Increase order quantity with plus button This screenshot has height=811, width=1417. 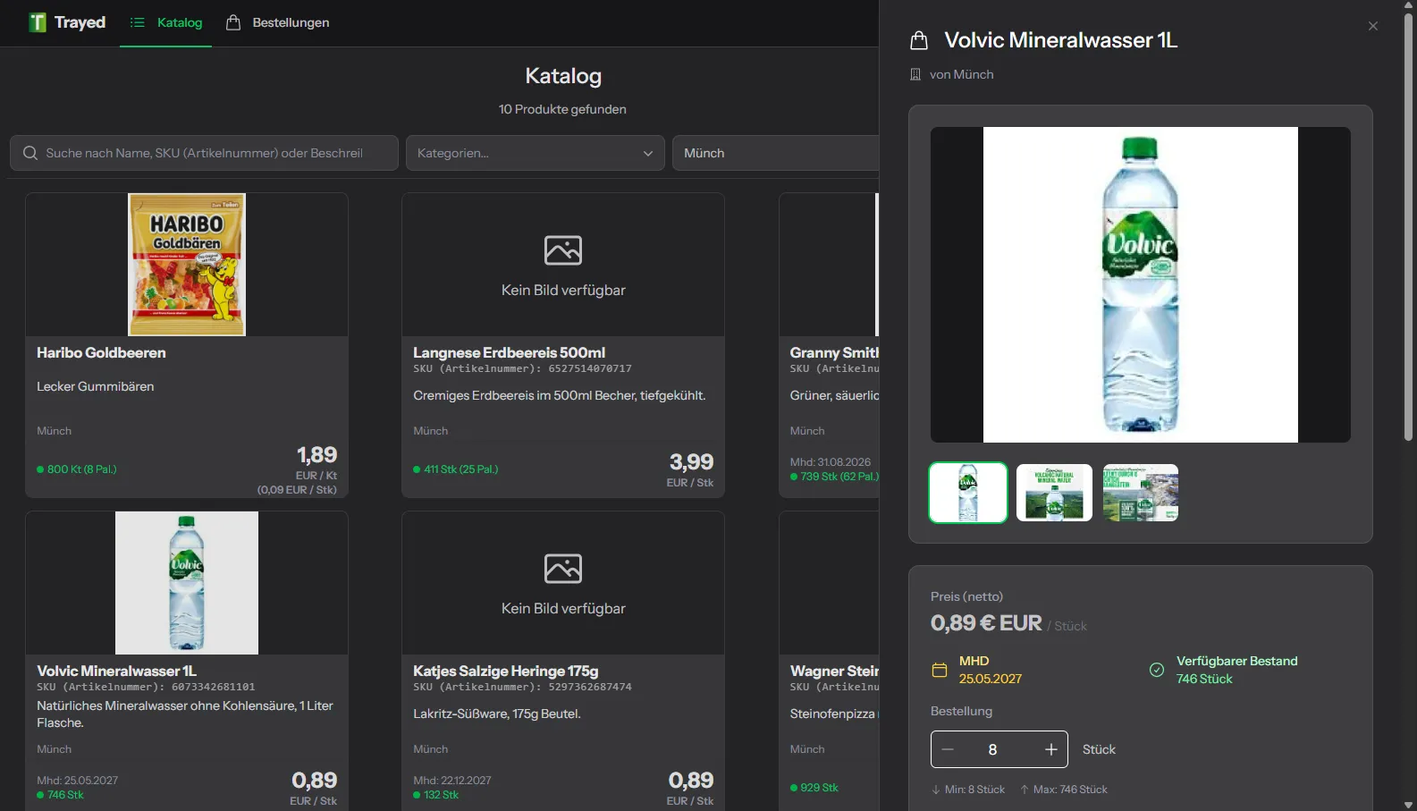pyautogui.click(x=1051, y=749)
